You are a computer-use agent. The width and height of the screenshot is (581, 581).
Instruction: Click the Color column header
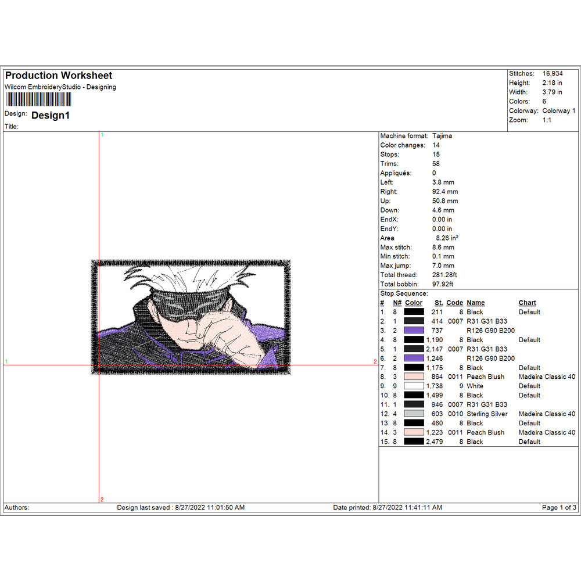(414, 303)
